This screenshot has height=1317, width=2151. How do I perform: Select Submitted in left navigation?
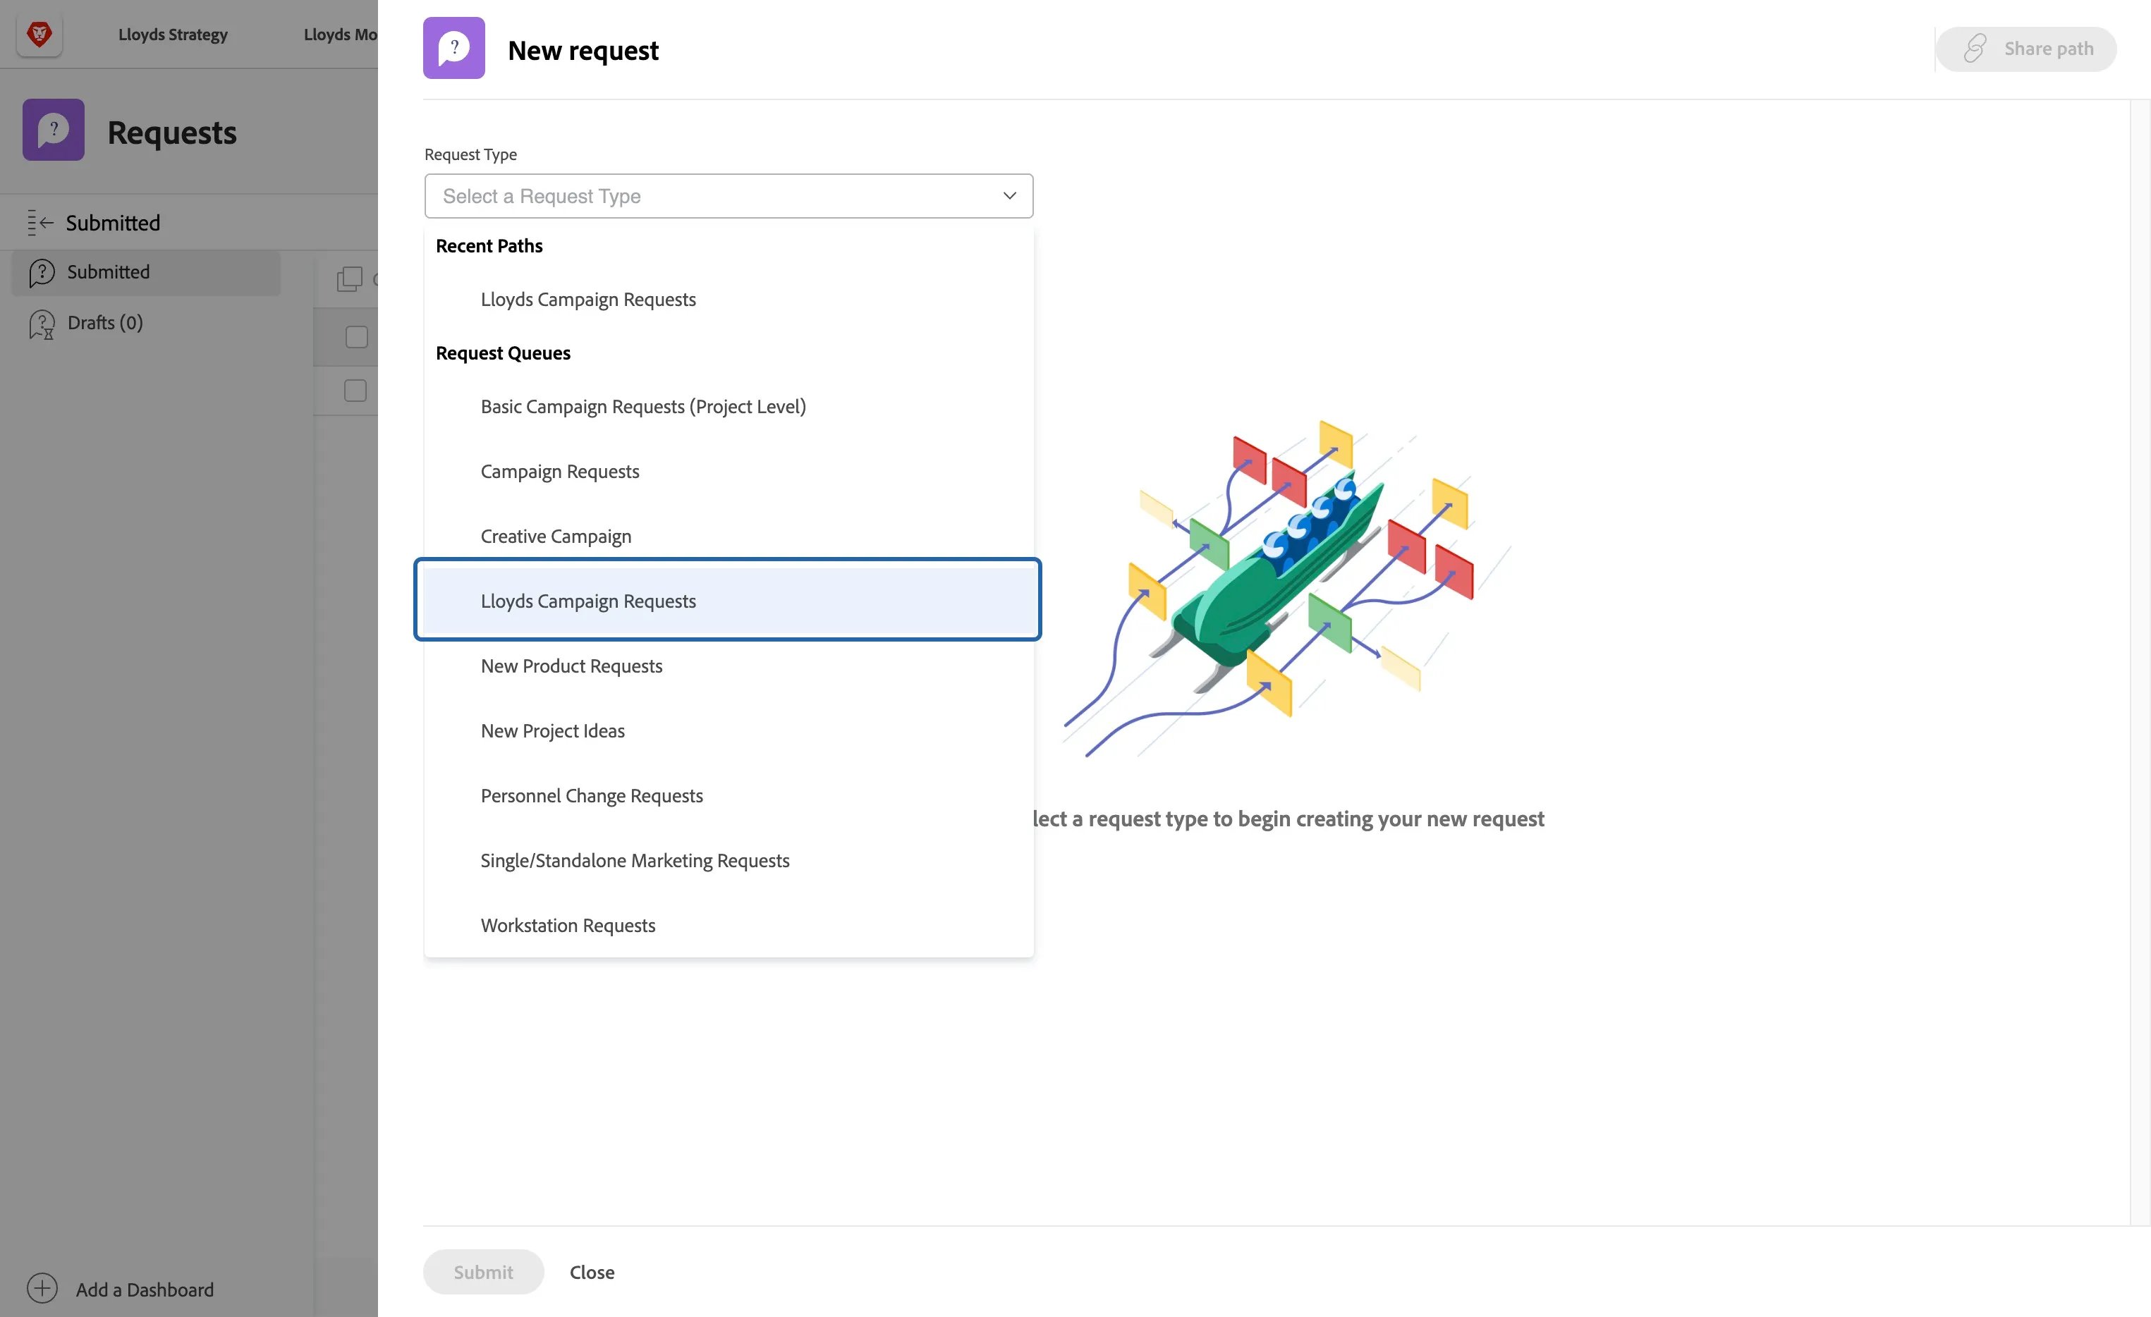146,272
